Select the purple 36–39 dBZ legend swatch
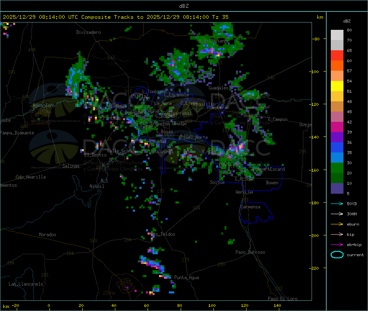Image resolution: width=368 pixels, height=311 pixels. pyautogui.click(x=337, y=137)
